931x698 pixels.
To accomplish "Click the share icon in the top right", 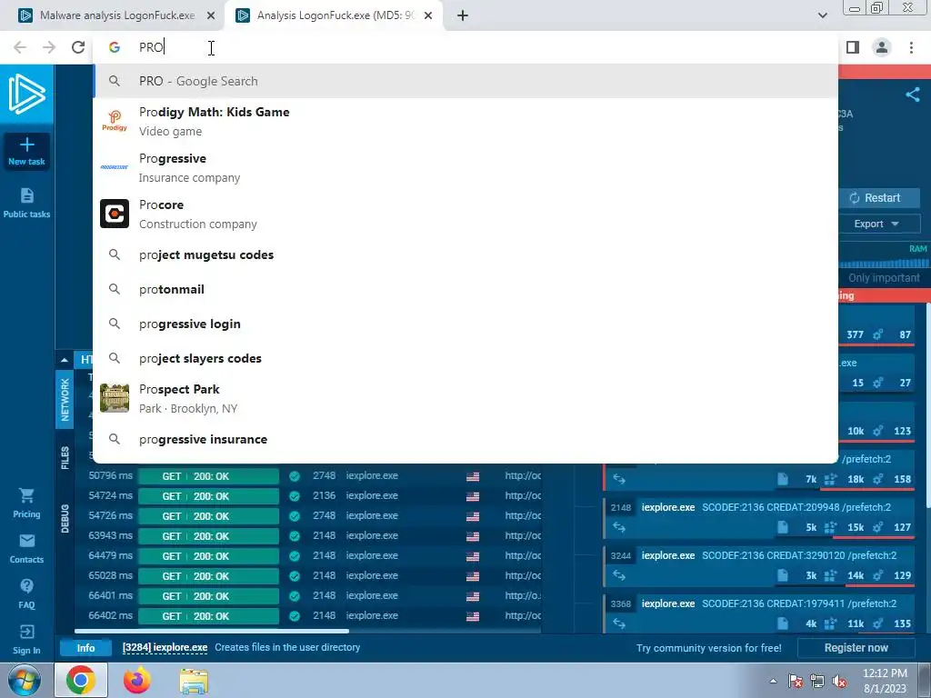I will (913, 95).
